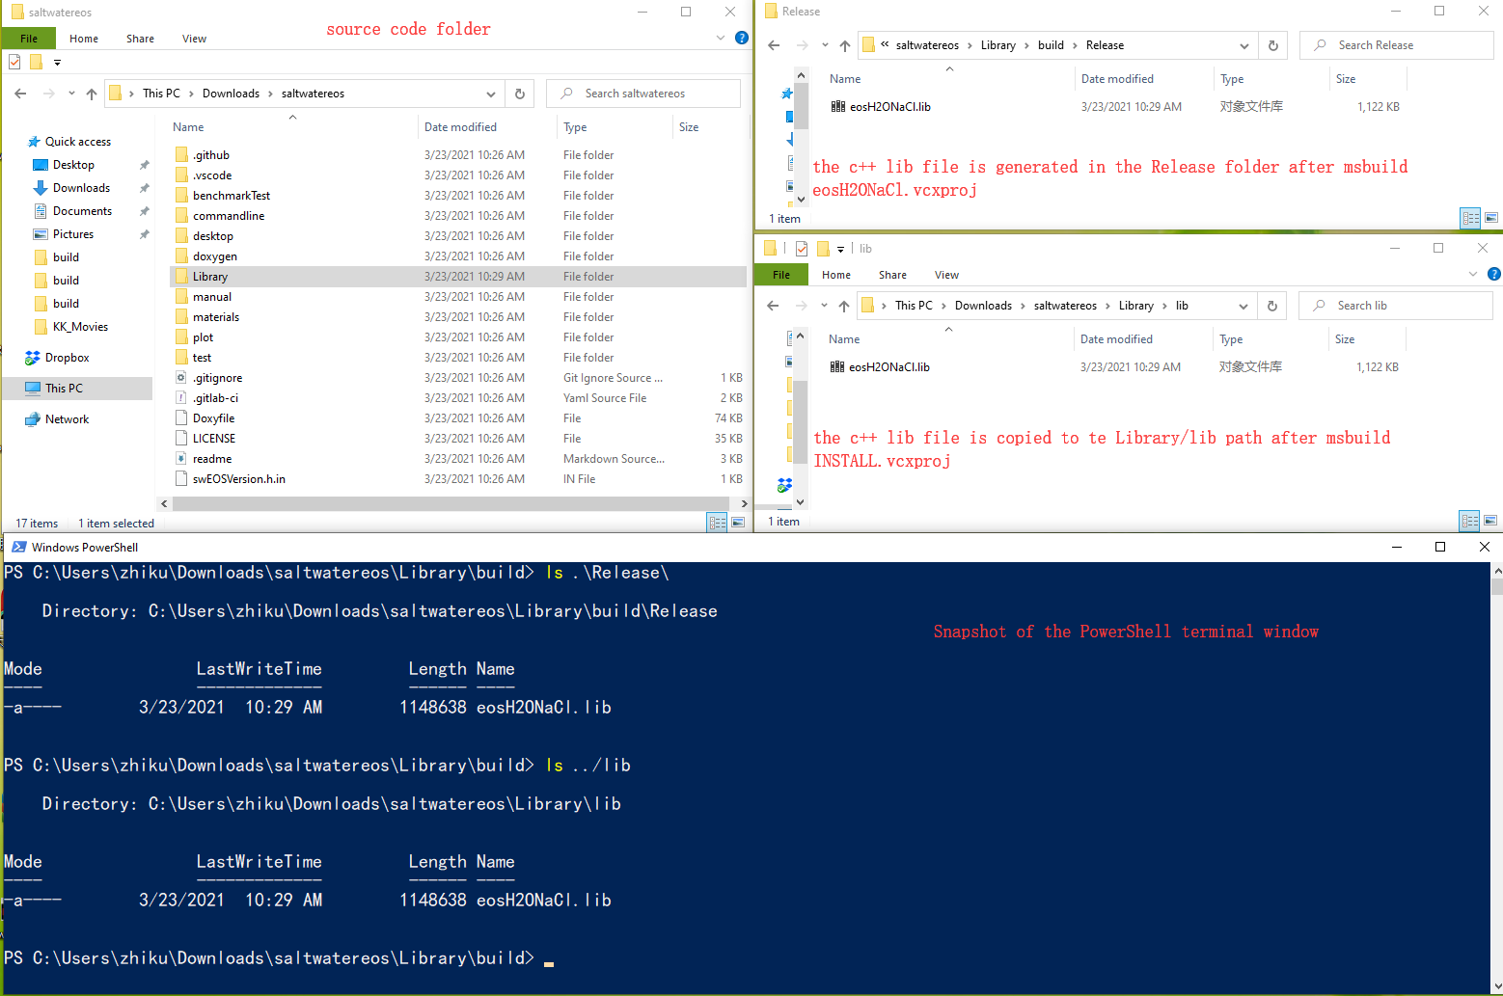Open Recent locations dropdown in lib window

pyautogui.click(x=824, y=306)
